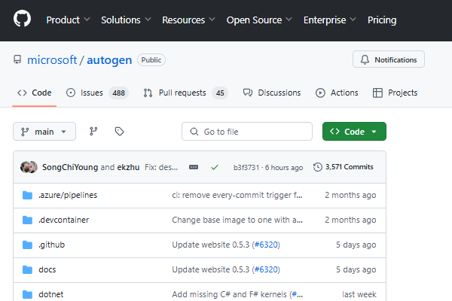
Task: Open the Projects tab
Action: (x=395, y=93)
